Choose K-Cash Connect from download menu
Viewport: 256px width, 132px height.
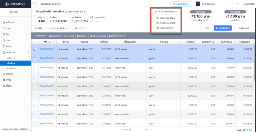point(167,23)
